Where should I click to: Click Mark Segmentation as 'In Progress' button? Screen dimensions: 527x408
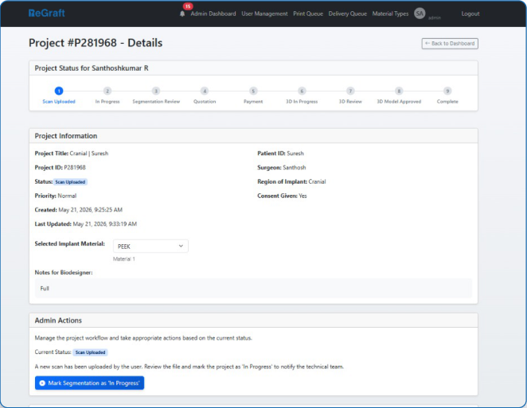pyautogui.click(x=89, y=383)
